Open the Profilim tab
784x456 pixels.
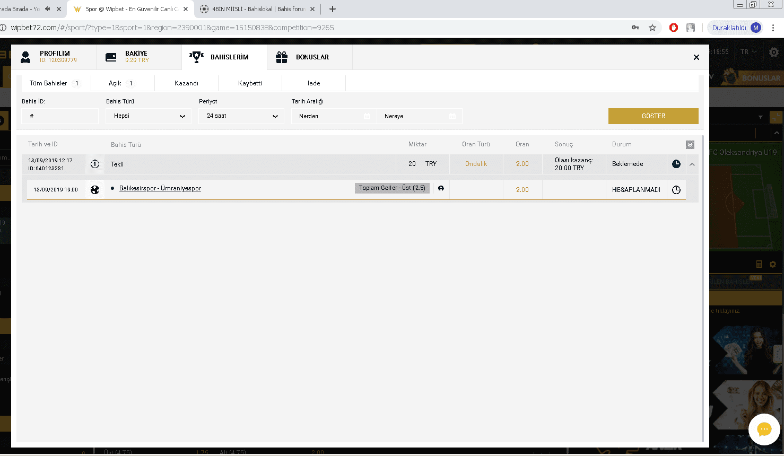53,57
